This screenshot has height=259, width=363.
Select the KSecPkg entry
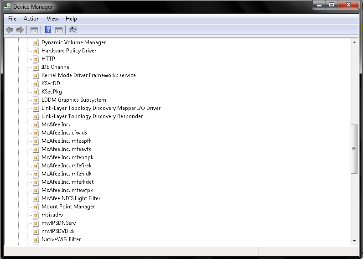click(52, 92)
